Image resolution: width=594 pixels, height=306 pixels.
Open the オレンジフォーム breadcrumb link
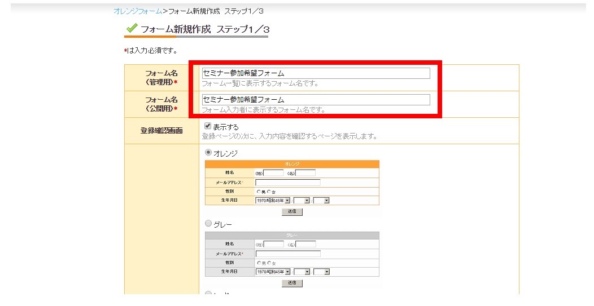tap(138, 11)
